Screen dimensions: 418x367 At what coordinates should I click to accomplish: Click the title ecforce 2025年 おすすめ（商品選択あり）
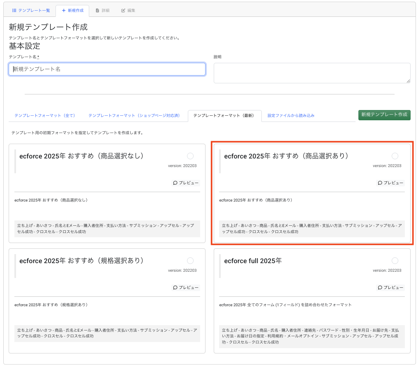pyautogui.click(x=286, y=156)
